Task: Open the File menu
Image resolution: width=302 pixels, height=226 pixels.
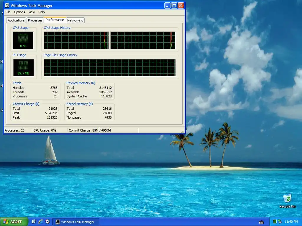Action: (8, 12)
